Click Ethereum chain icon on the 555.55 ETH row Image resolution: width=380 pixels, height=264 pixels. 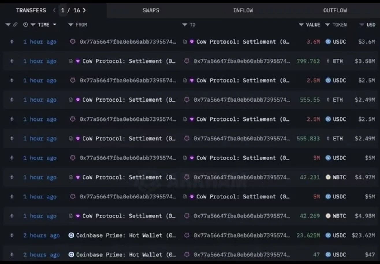tap(12, 100)
